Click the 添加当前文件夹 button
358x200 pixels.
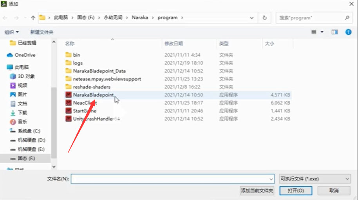[x=257, y=191]
